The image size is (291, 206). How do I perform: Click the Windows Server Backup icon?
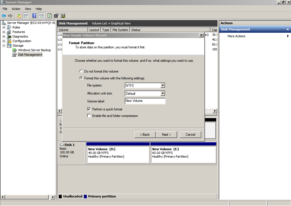click(15, 50)
